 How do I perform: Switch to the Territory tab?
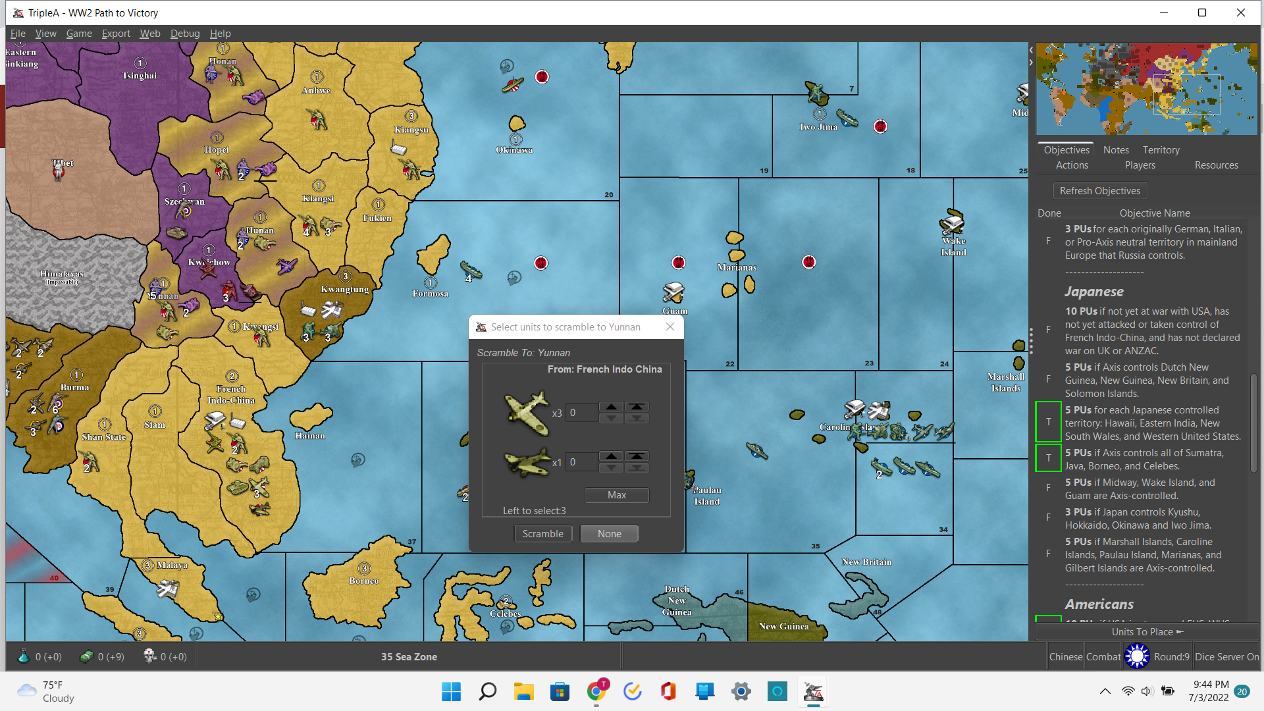coord(1161,150)
